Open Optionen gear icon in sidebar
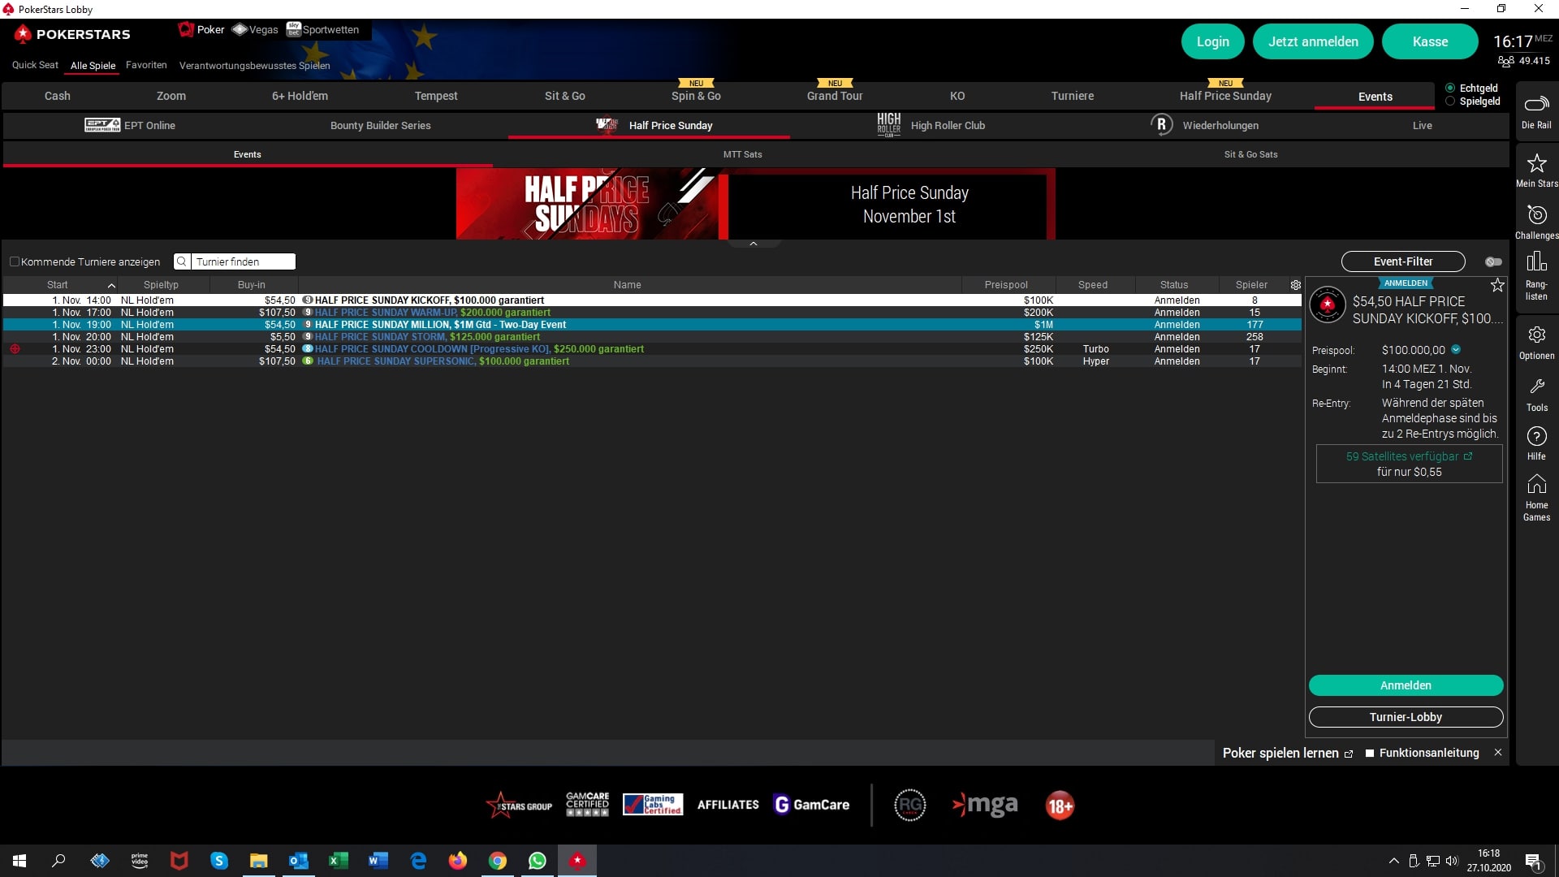 [1536, 335]
